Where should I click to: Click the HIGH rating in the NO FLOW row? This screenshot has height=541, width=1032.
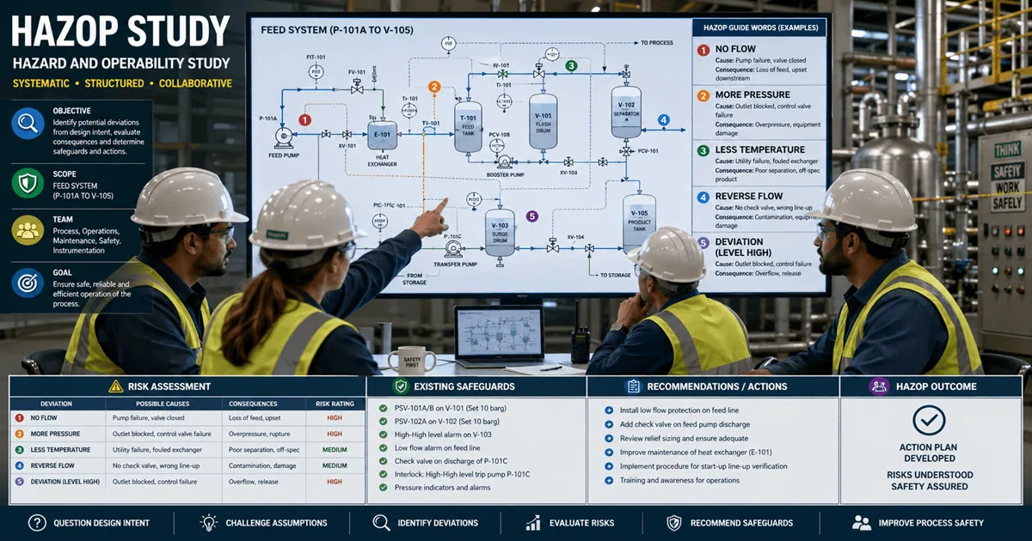[x=335, y=417]
